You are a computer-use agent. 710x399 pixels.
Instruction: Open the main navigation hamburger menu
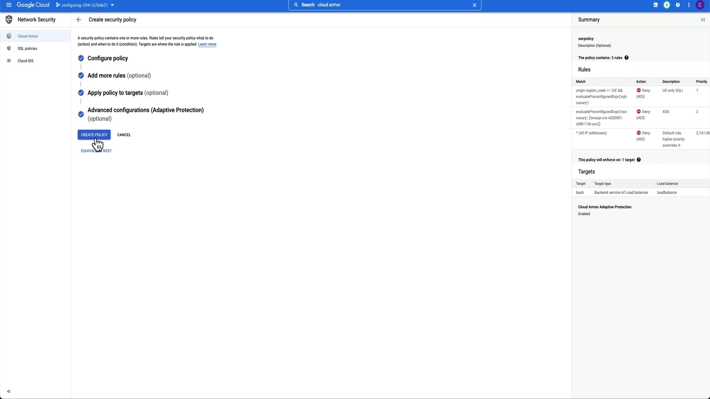click(9, 5)
